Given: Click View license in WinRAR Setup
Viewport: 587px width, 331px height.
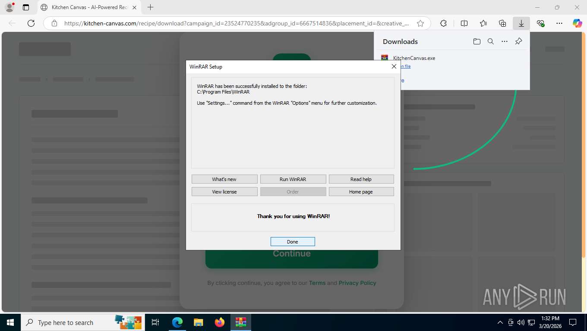Looking at the screenshot, I should [x=224, y=192].
